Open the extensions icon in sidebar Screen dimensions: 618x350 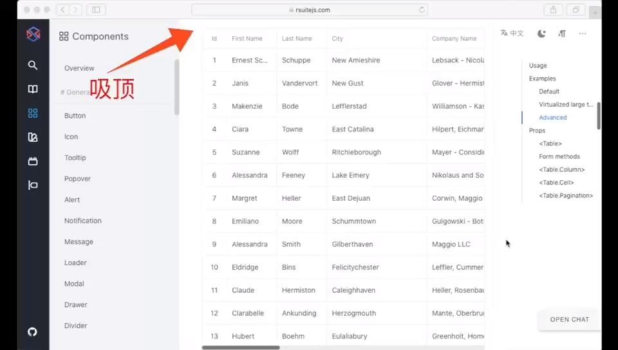(x=33, y=161)
